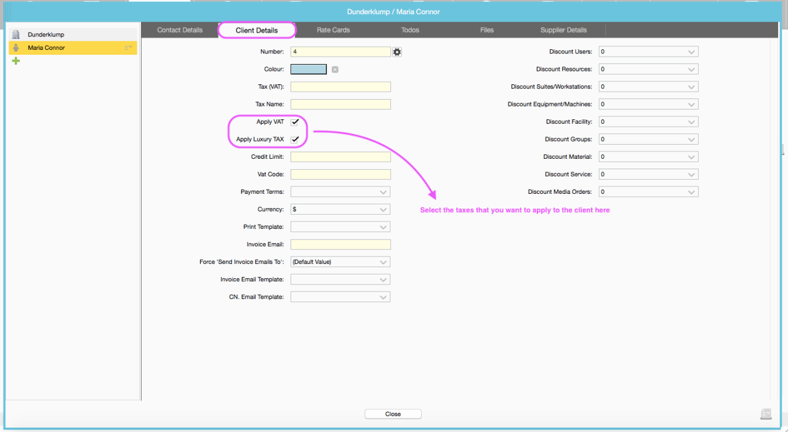Viewport: 788px width, 432px height.
Task: Click the Close button
Action: tap(393, 414)
